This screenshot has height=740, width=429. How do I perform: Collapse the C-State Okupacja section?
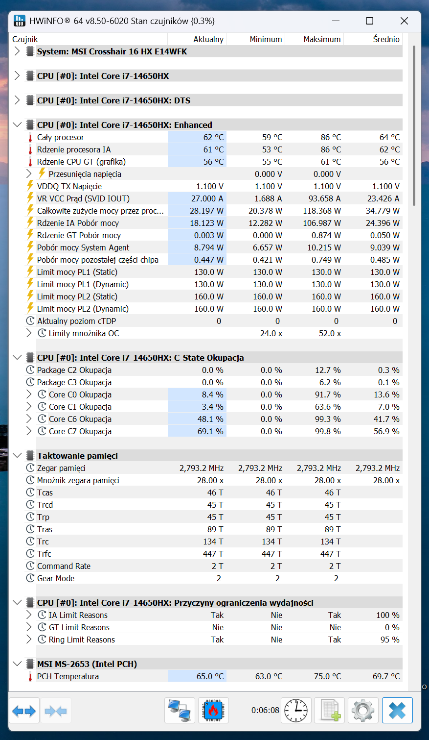pos(17,357)
